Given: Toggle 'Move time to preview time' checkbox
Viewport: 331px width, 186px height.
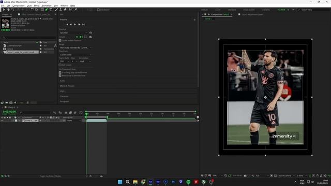Looking at the screenshot, I should [60, 76].
